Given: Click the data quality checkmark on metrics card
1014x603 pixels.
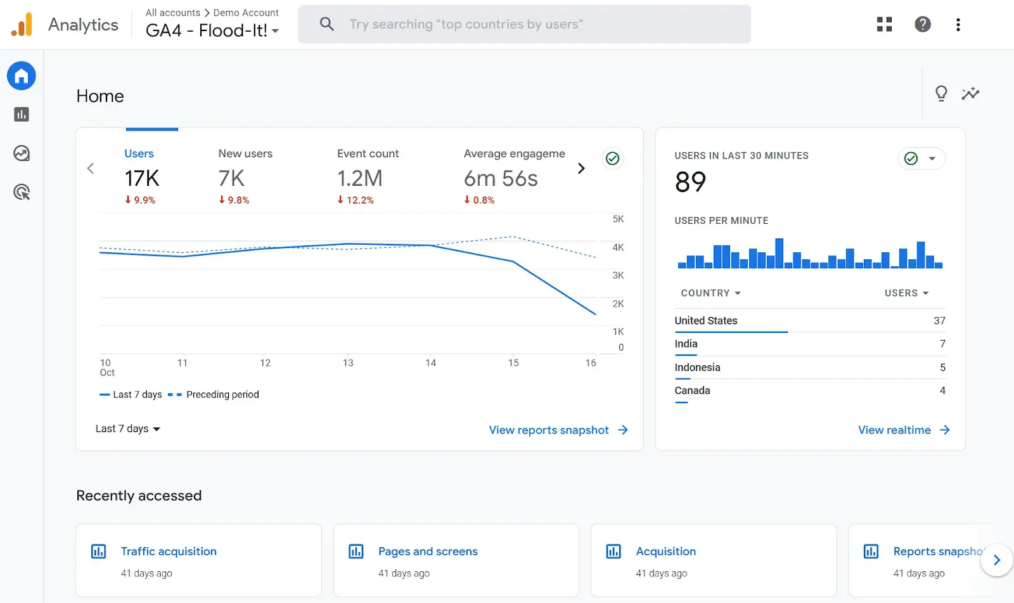Looking at the screenshot, I should 612,159.
